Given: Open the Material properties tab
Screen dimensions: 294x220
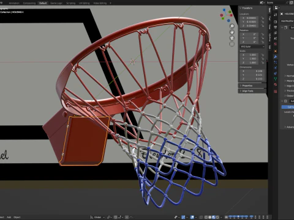Looking at the screenshot, I should [x=276, y=84].
